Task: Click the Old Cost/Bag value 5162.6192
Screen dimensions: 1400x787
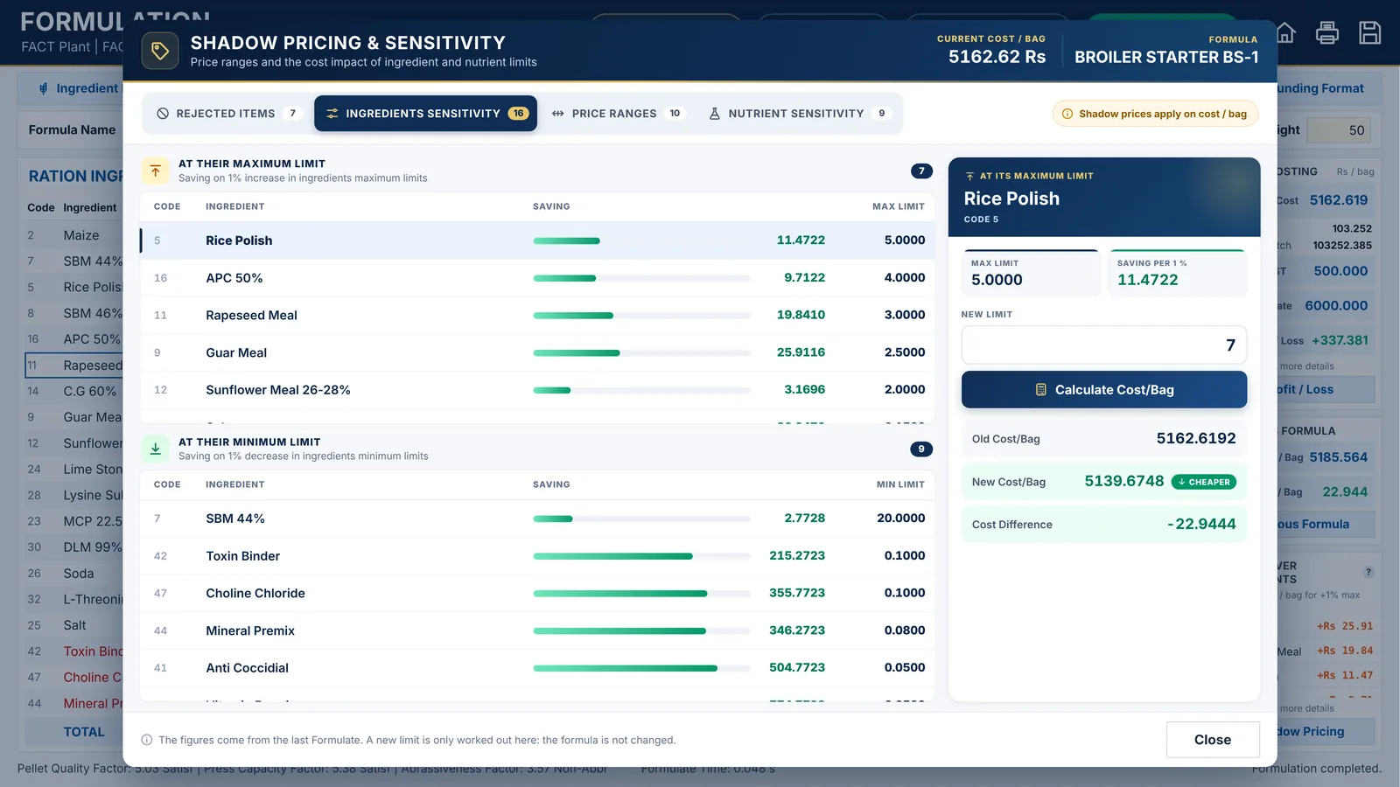Action: click(x=1196, y=438)
